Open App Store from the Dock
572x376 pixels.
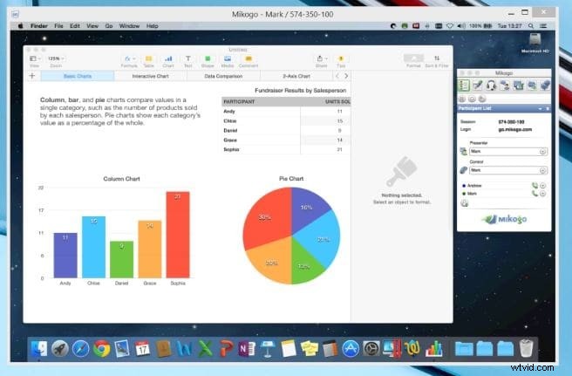click(x=351, y=349)
